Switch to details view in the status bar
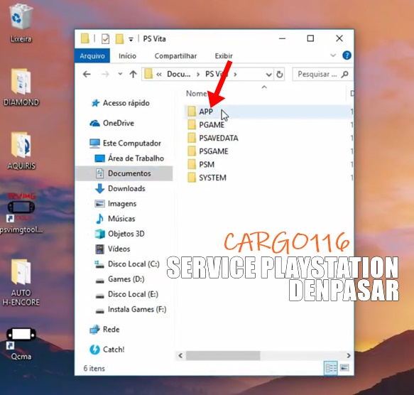This screenshot has height=395, width=414. 331,368
